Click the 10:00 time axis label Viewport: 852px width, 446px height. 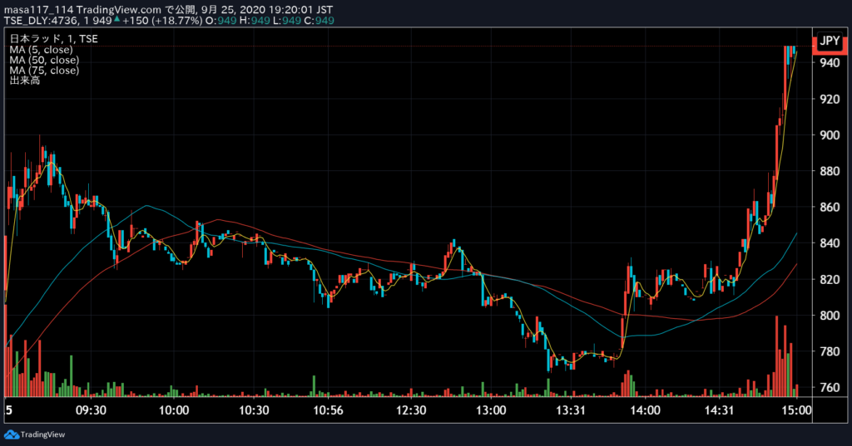tap(174, 410)
